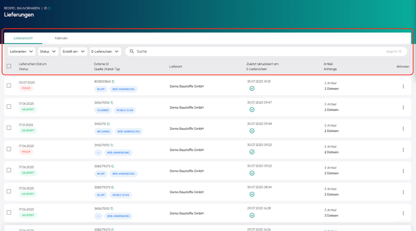Open the Status filter dropdown
Screen dimensions: 416x231
point(48,51)
